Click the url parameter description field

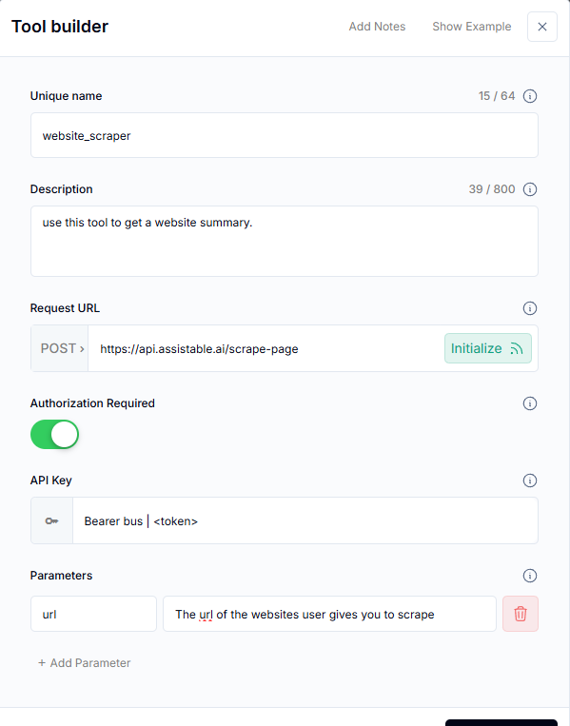tap(329, 614)
